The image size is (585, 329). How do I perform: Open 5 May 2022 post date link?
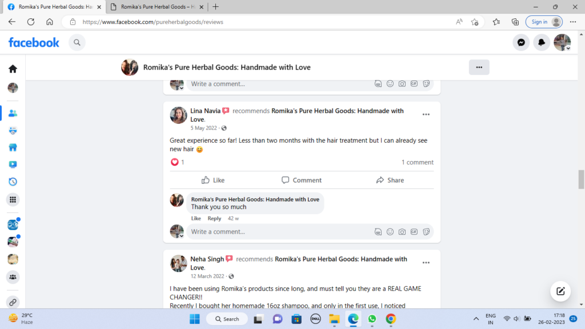(204, 128)
